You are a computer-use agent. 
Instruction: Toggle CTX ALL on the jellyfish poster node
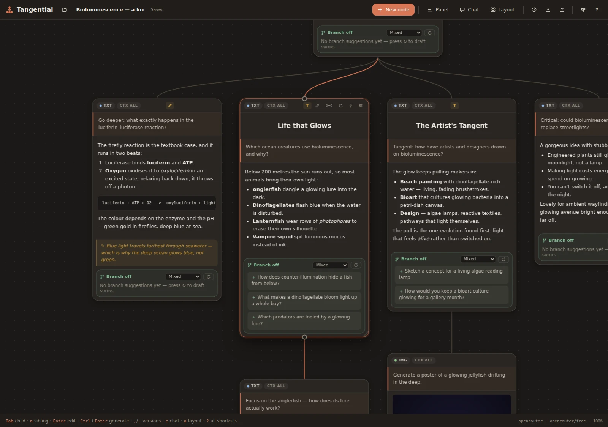point(424,360)
